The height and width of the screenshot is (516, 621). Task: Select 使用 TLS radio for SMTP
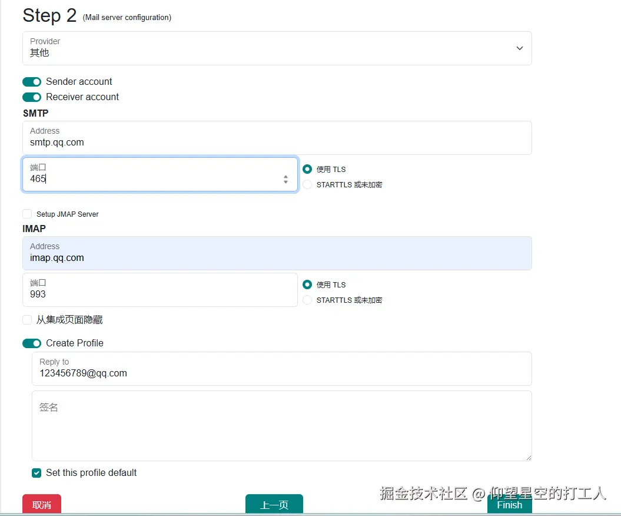(307, 169)
